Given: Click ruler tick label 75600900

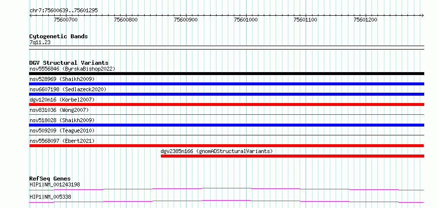Looking at the screenshot, I should (186, 20).
